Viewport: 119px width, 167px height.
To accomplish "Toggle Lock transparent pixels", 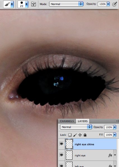I will pos(70,135).
